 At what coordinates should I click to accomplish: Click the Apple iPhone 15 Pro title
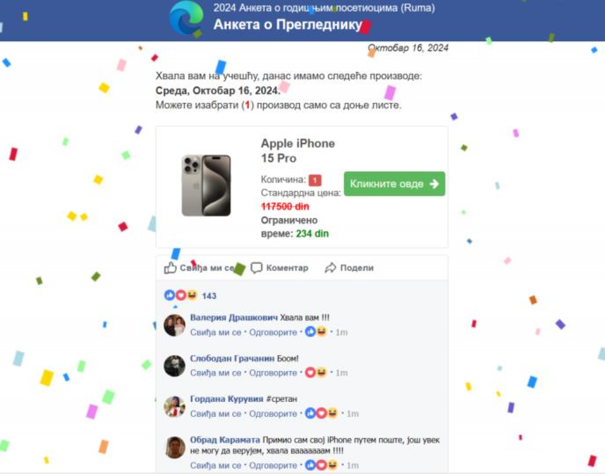(298, 151)
